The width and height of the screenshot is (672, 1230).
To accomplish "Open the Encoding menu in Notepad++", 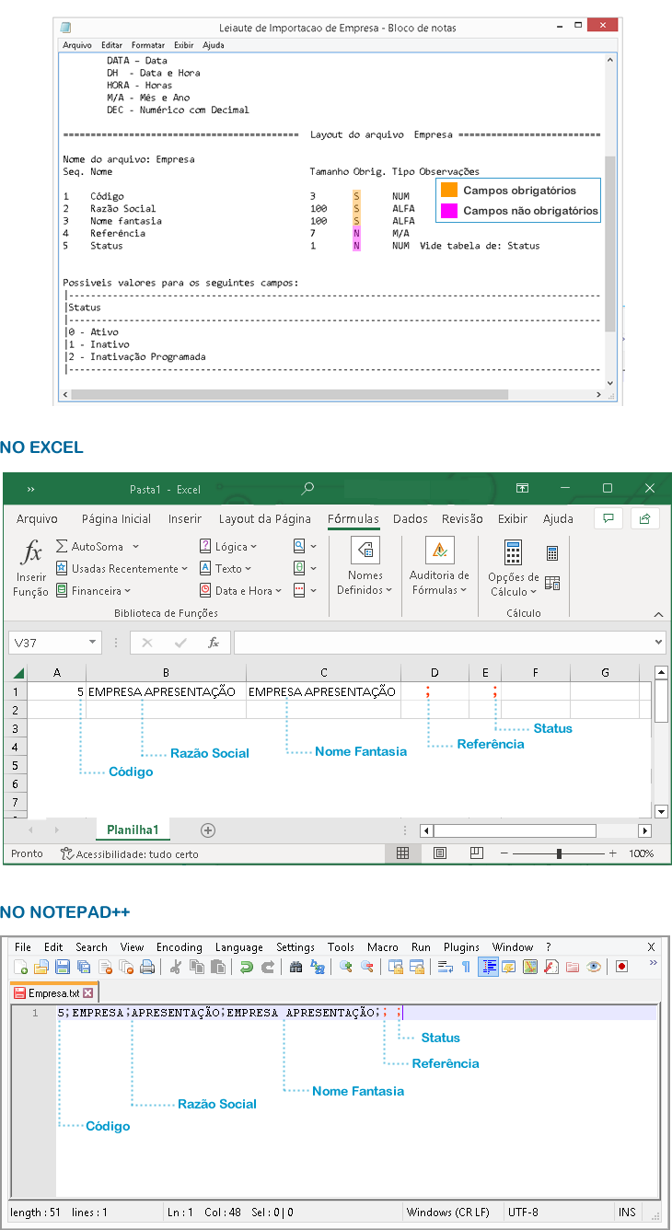I will 179,947.
